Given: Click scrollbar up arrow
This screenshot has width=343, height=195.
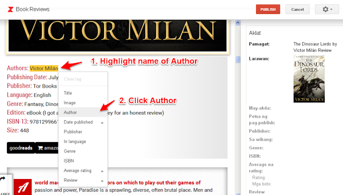Looking at the screenshot, I should coord(238,22).
